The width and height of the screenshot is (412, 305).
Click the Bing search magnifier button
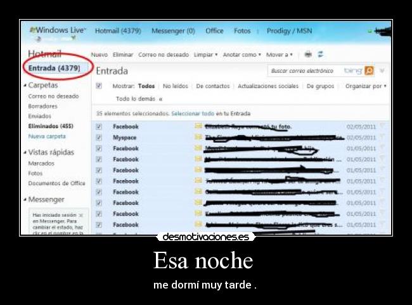click(369, 71)
